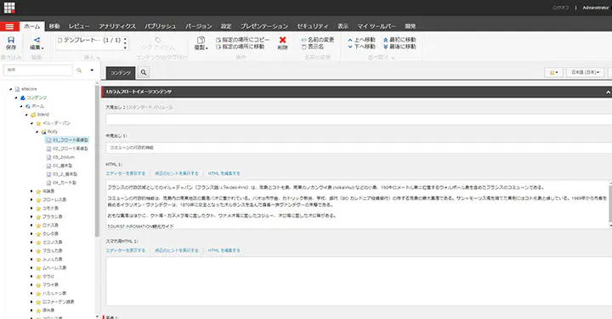Open the ホーム ribbon tab

pos(32,26)
